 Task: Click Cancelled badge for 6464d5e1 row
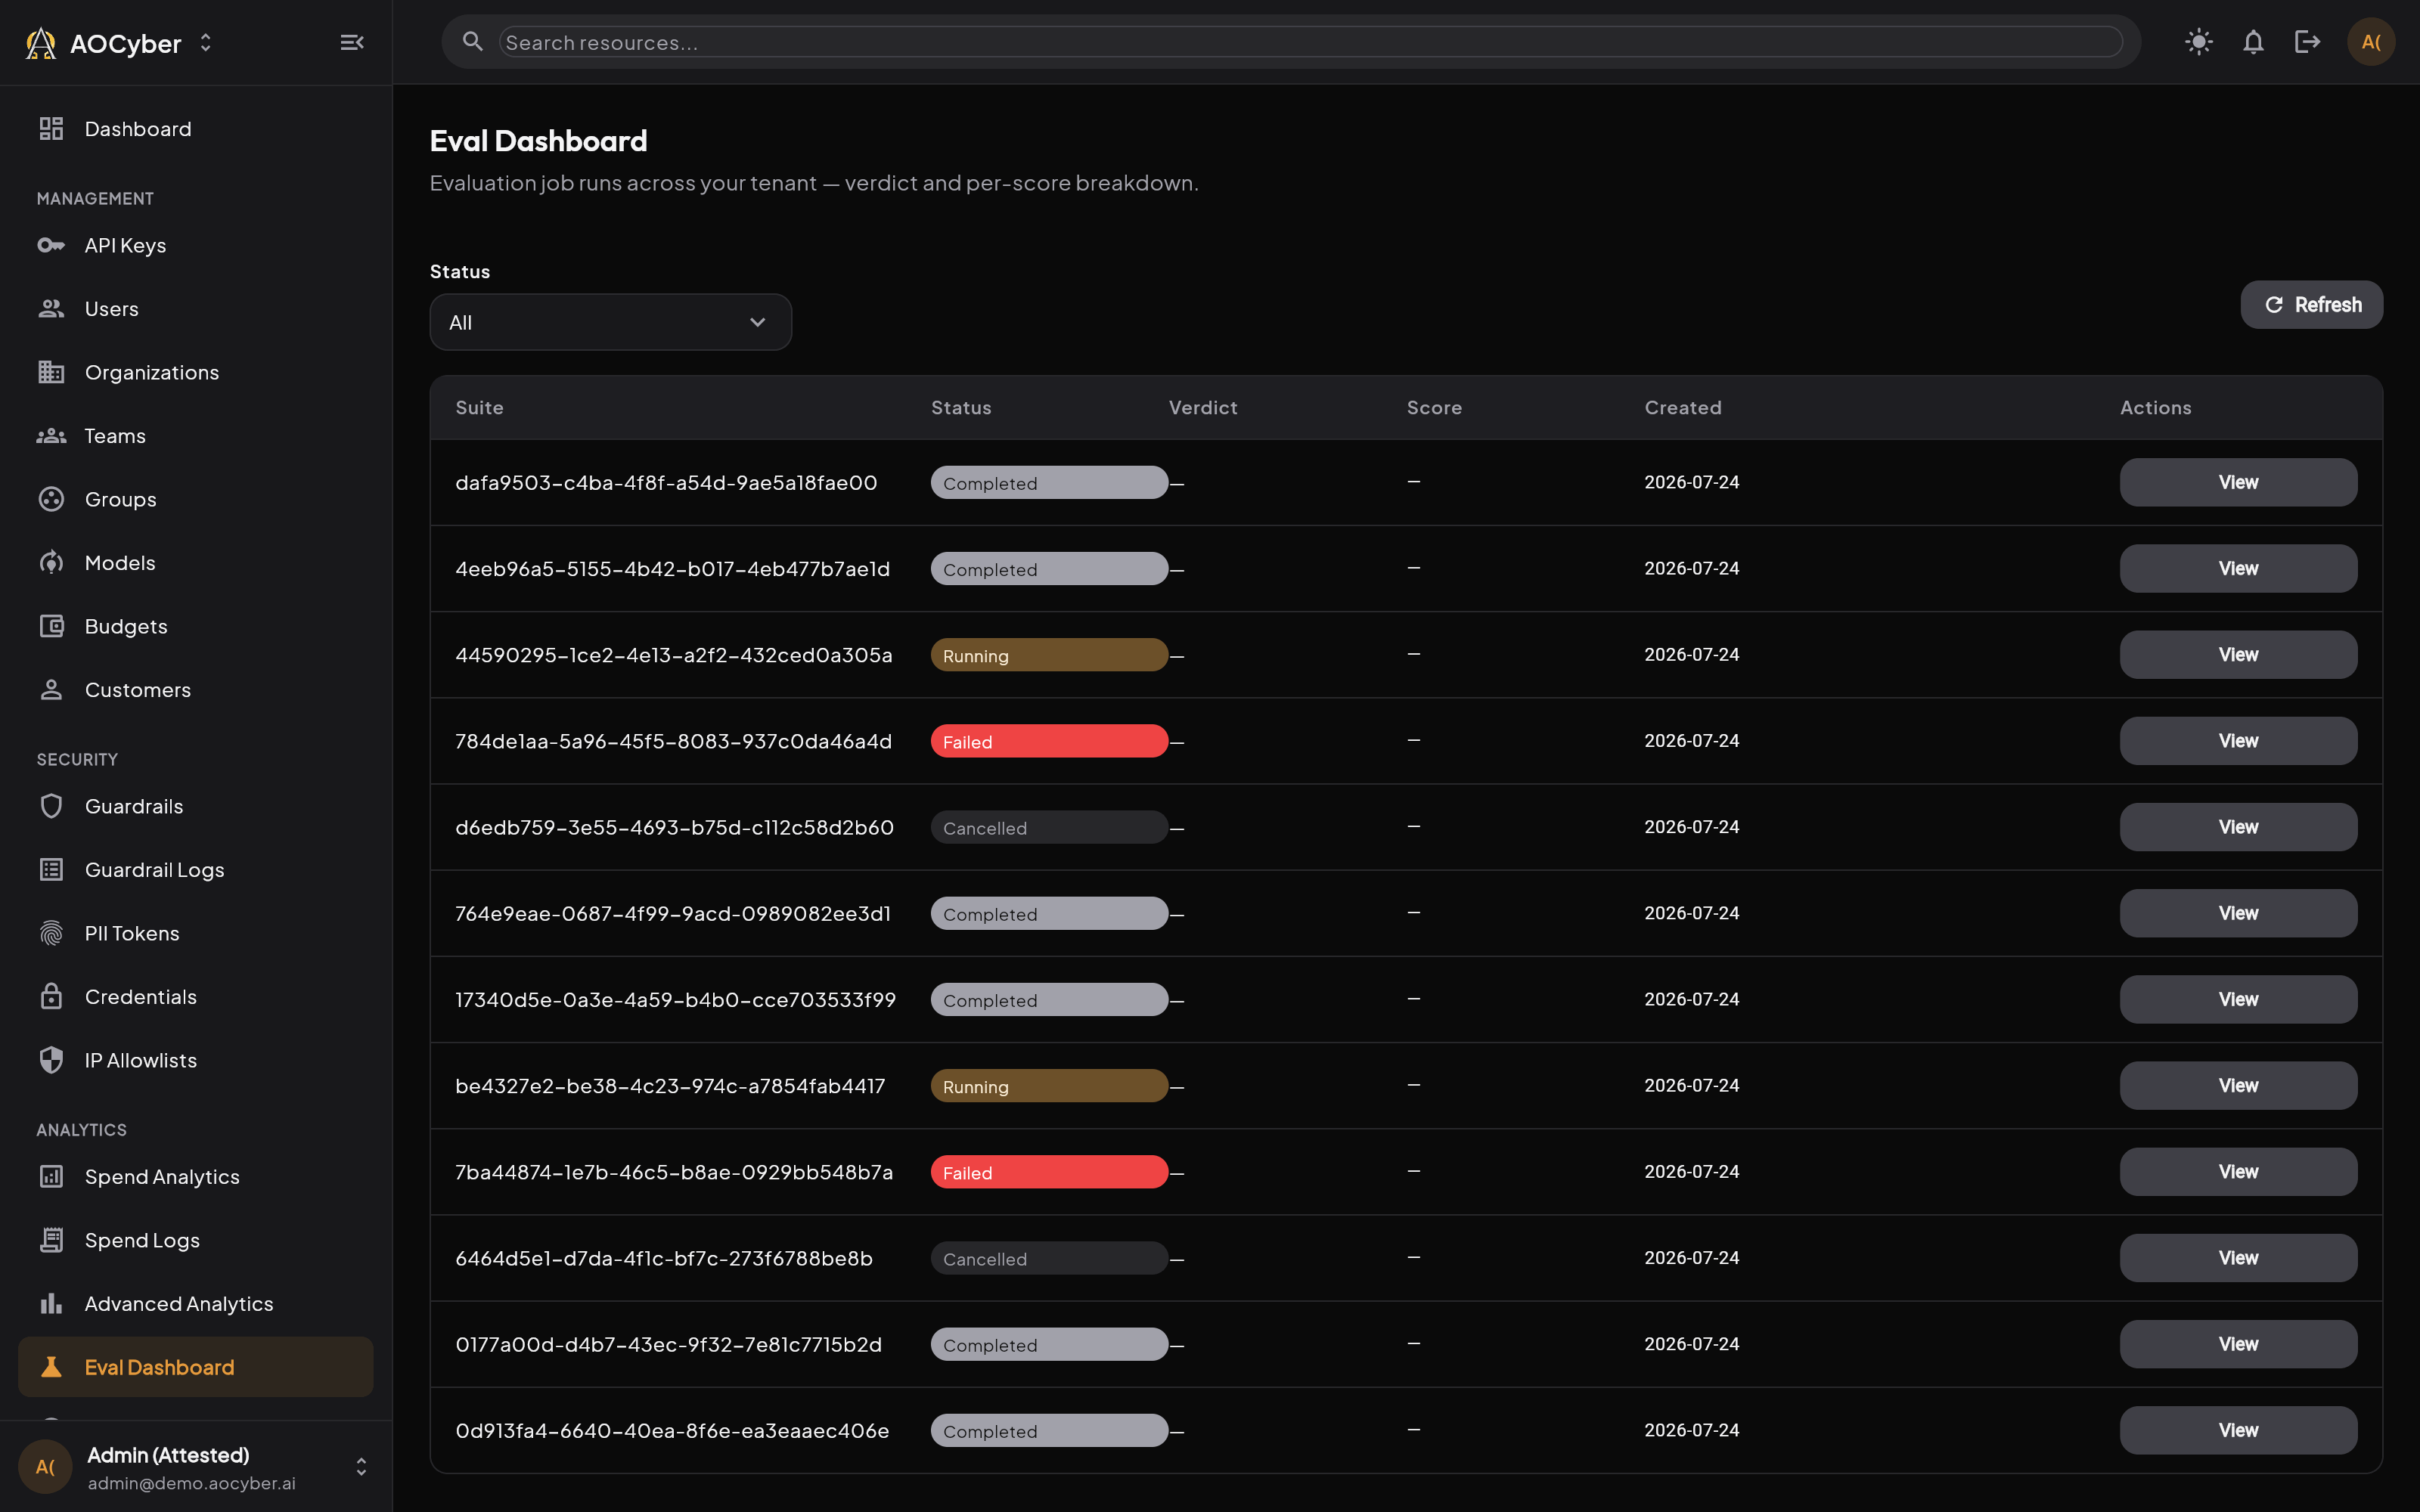[1049, 1258]
